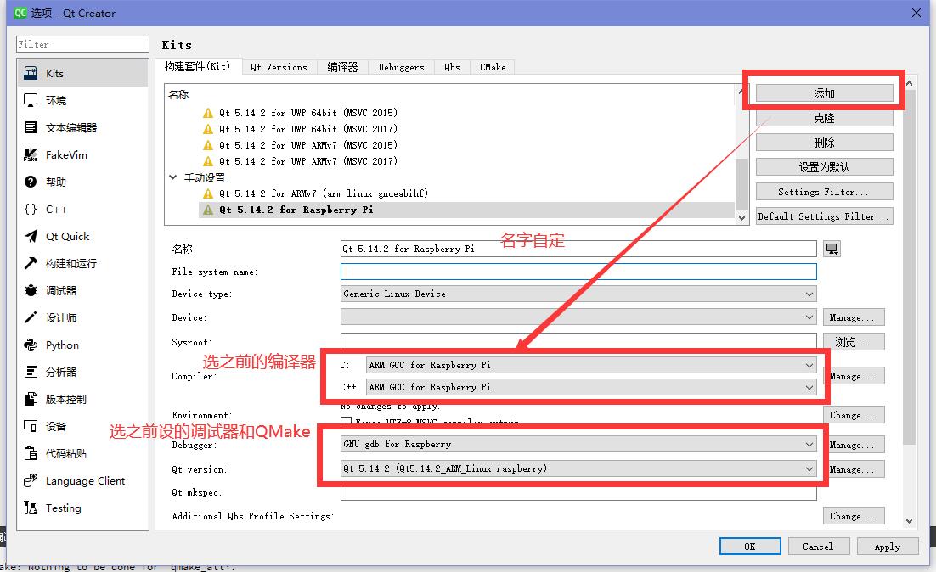936x572 pixels.
Task: Open Default Settings Filter... button
Action: click(x=825, y=216)
